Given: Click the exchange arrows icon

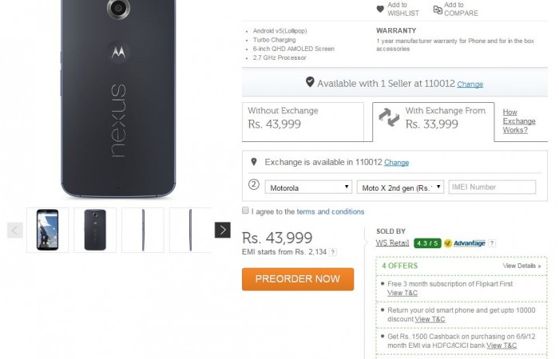Looking at the screenshot, I should pos(389,117).
